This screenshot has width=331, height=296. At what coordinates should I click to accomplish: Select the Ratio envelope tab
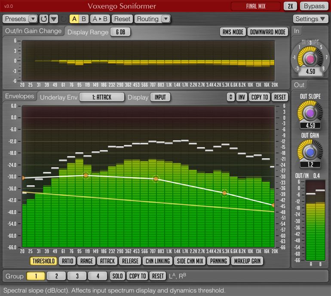click(x=67, y=261)
